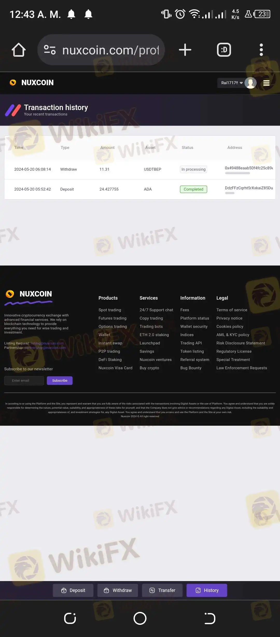
Task: Open the Terms of service link
Action: click(232, 310)
